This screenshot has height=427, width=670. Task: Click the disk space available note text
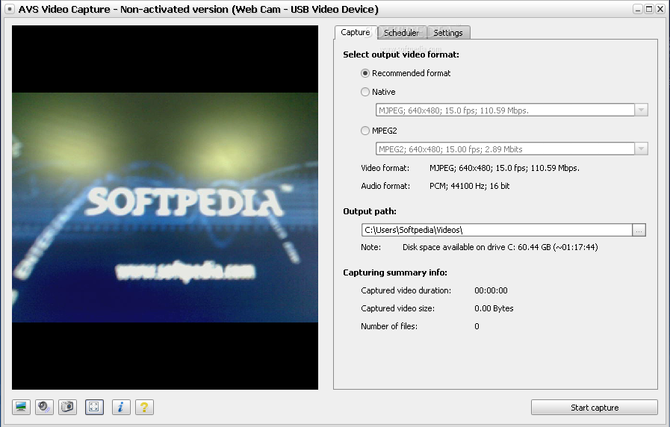(x=500, y=247)
